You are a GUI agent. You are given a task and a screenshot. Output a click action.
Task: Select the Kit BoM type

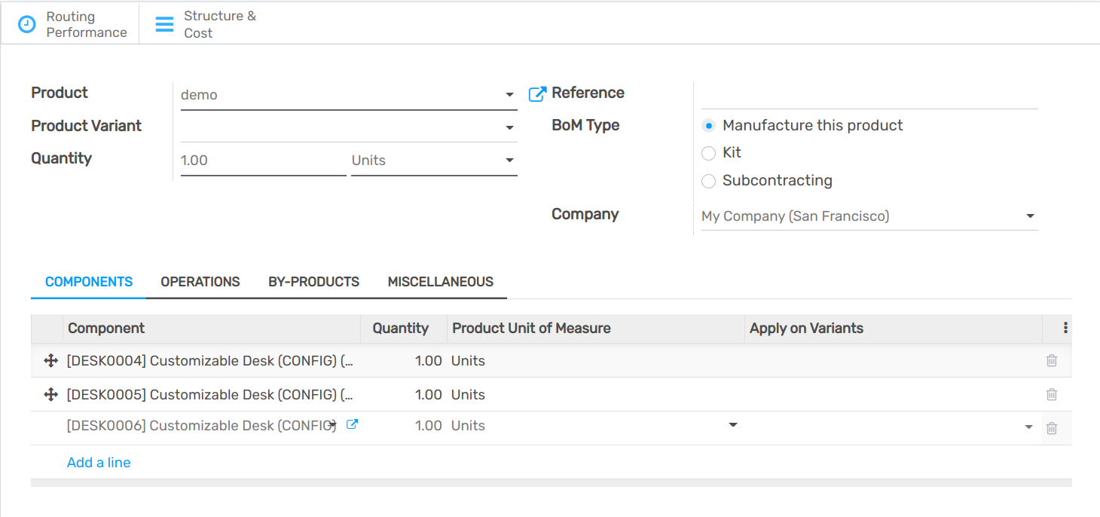point(708,154)
